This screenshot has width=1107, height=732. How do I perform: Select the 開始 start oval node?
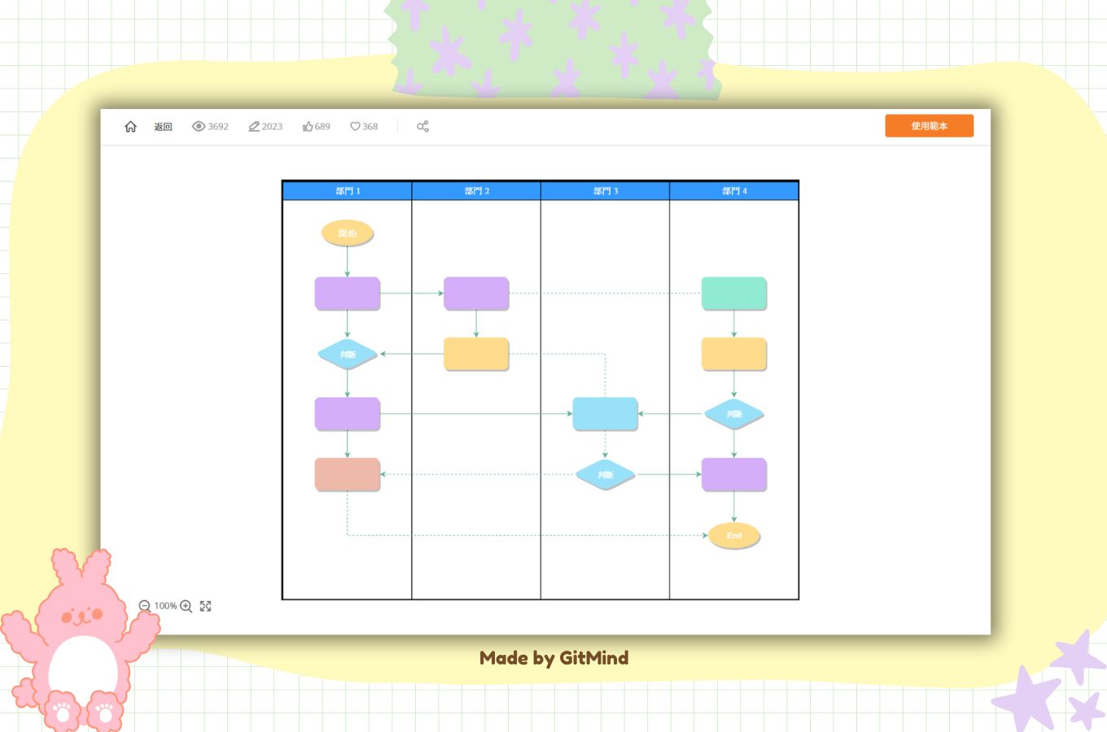pyautogui.click(x=348, y=233)
